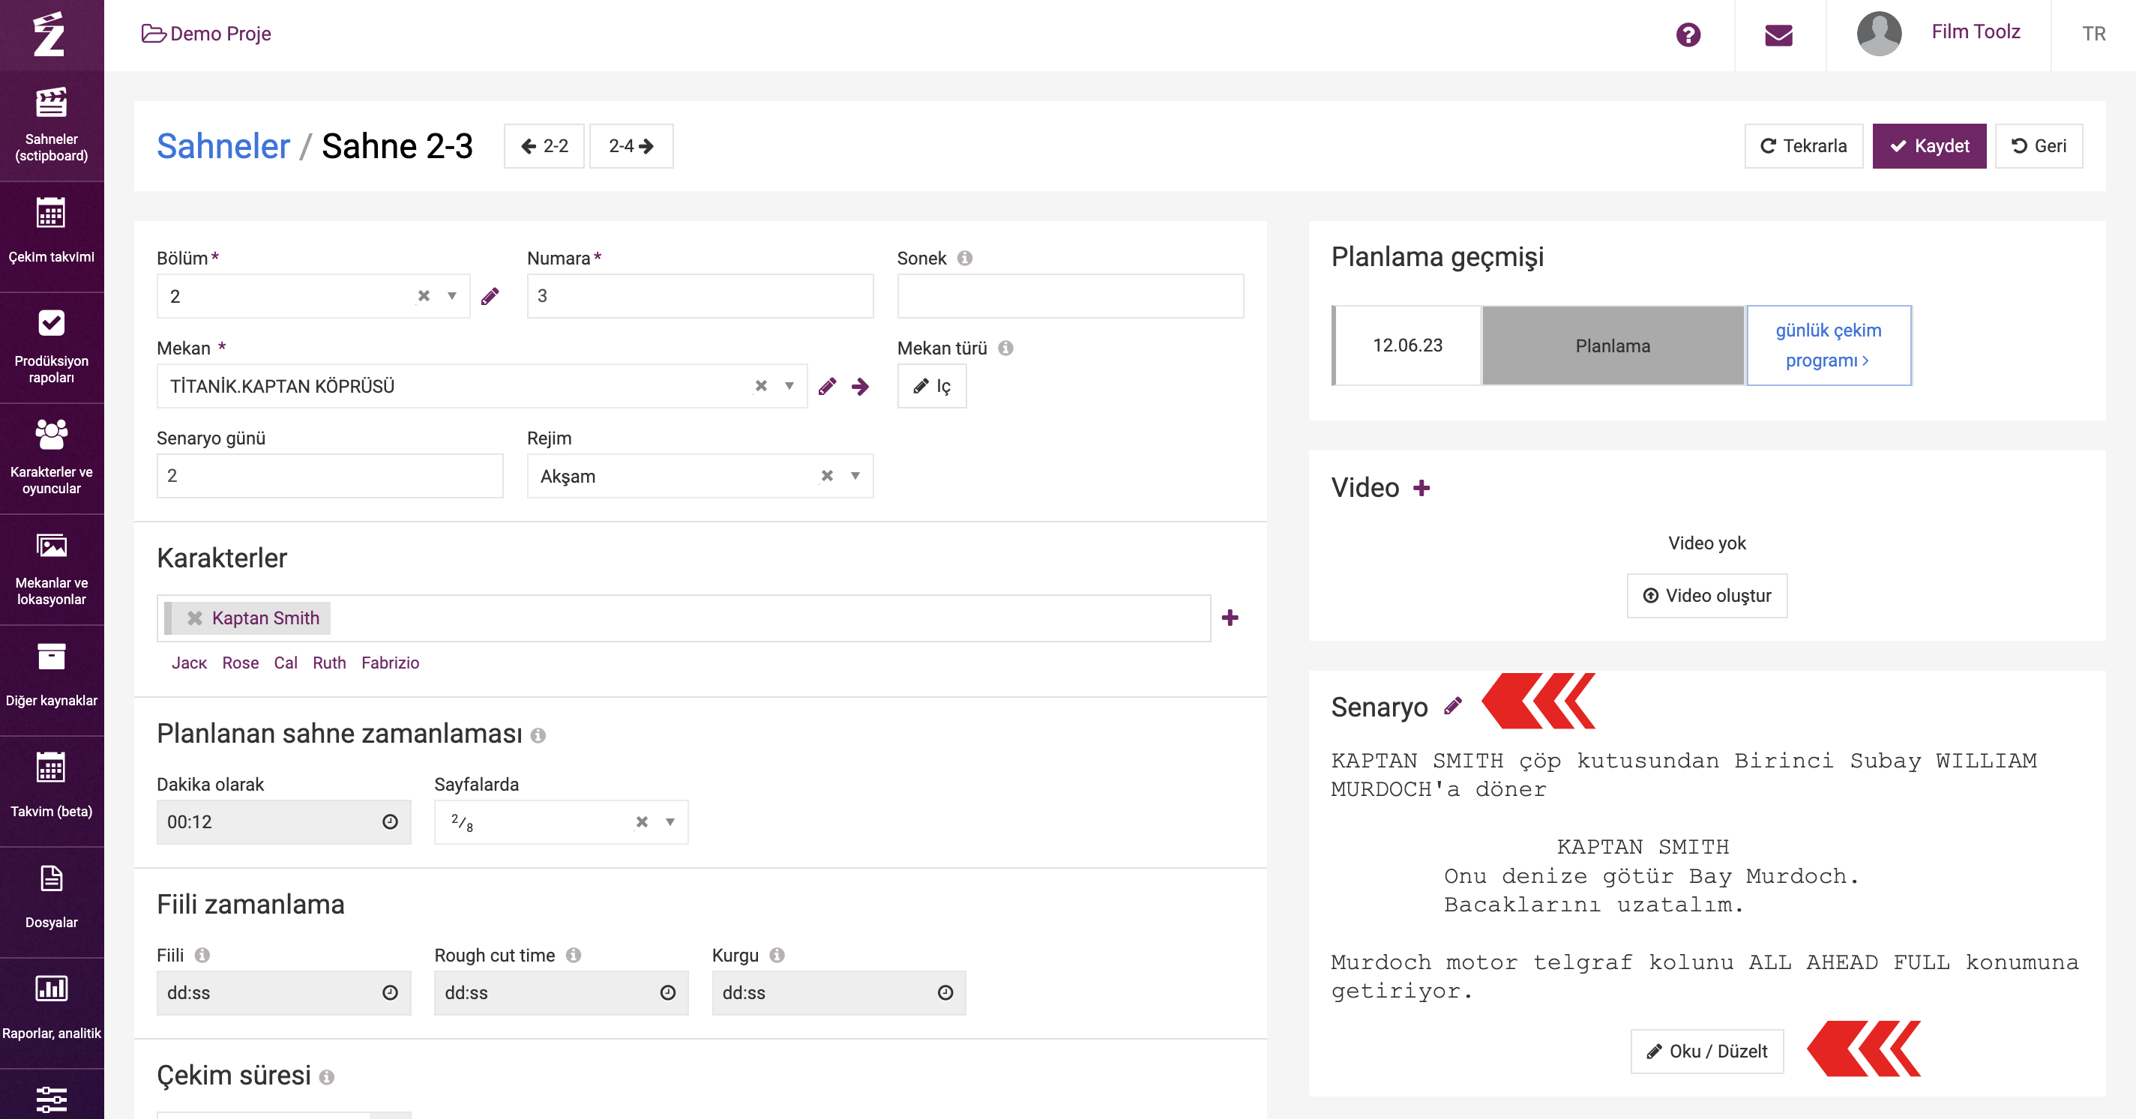Click the Dakika olarak time field

(x=283, y=821)
